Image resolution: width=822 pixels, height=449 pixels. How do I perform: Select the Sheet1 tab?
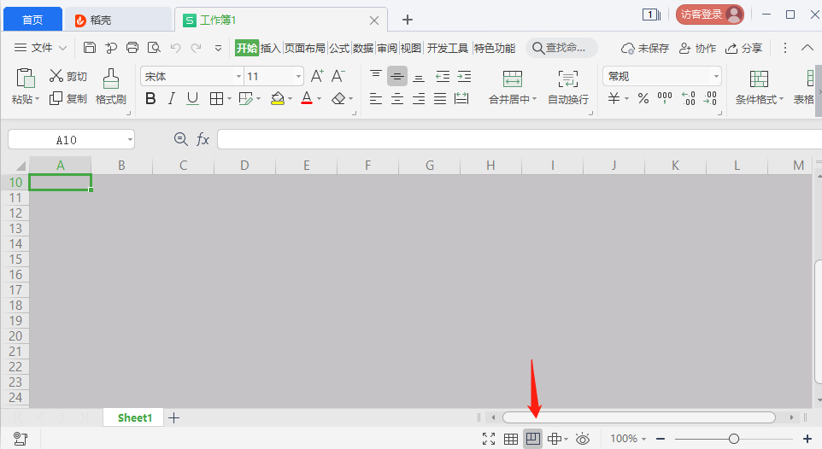tap(134, 417)
